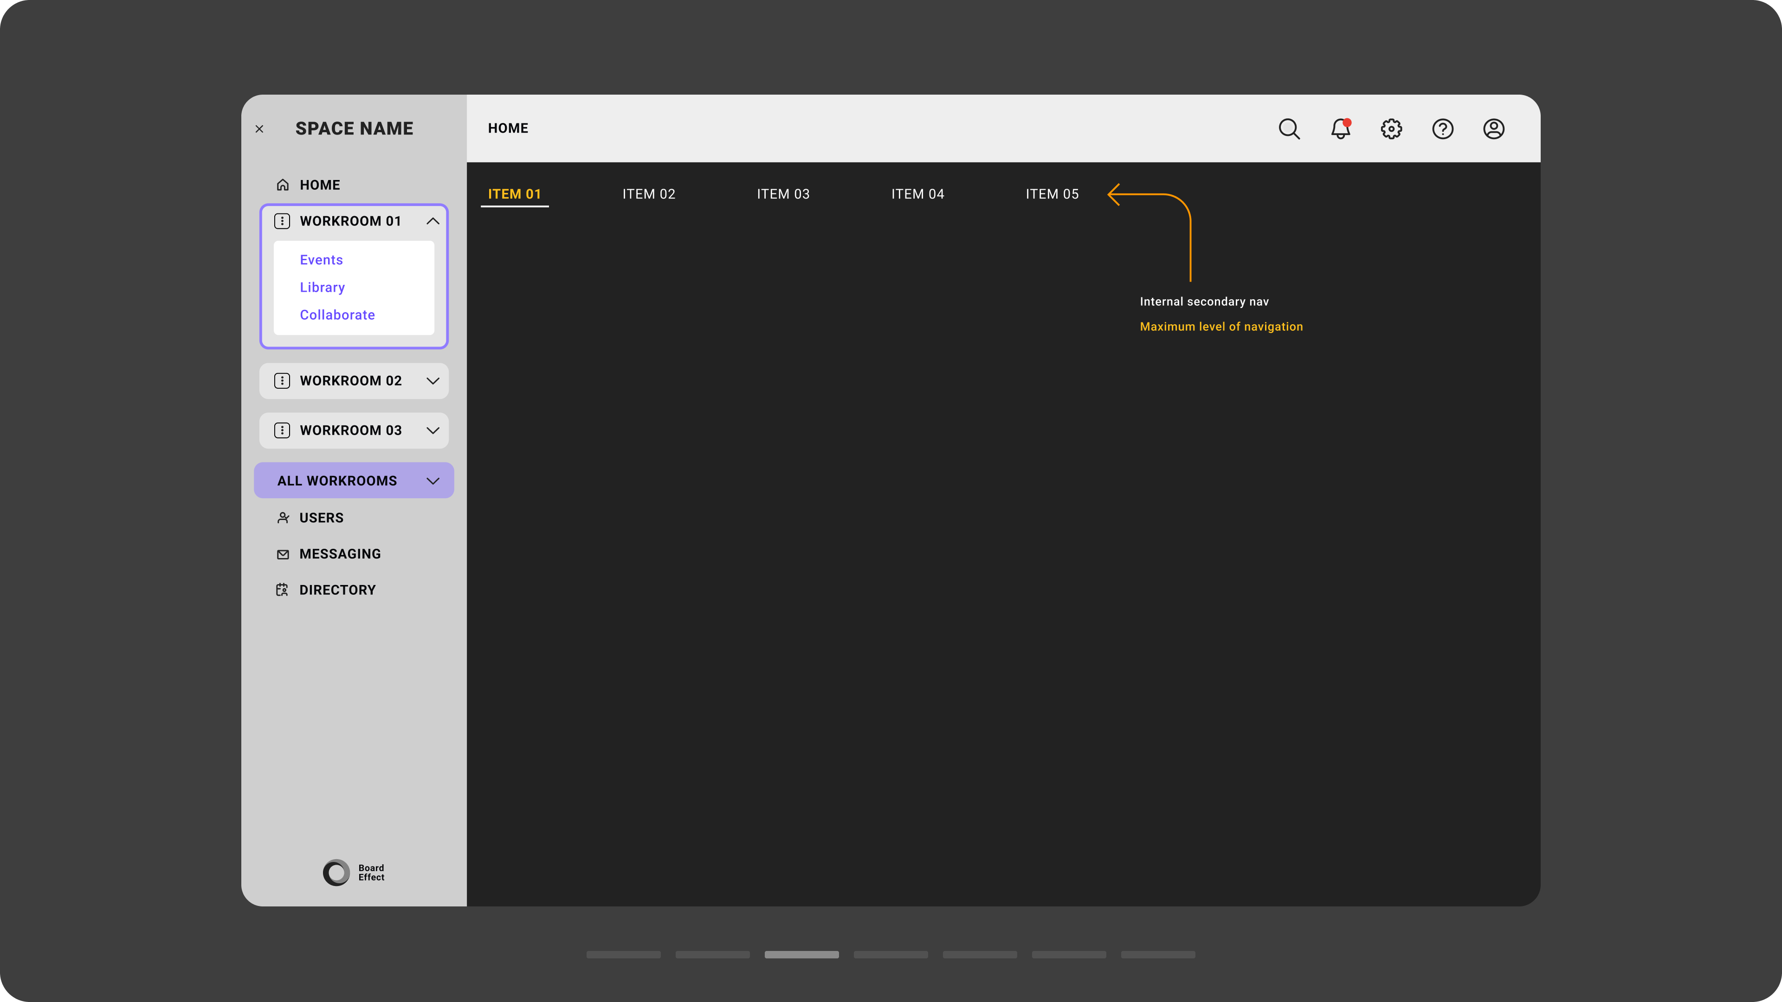Switch to the Item 05 tab
The height and width of the screenshot is (1002, 1782).
pos(1052,194)
